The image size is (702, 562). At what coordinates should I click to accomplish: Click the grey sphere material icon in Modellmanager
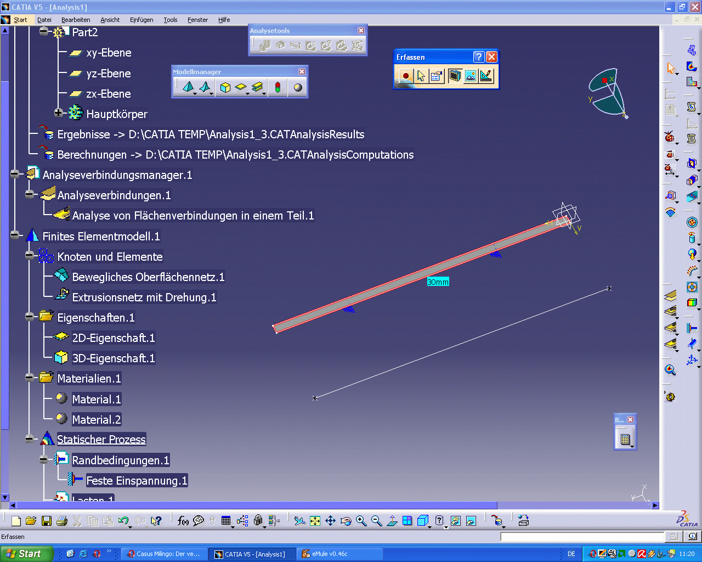298,87
